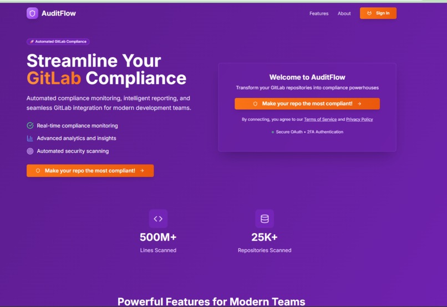The width and height of the screenshot is (447, 307).
Task: Click the Repositories Scanned label
Action: [x=265, y=250]
